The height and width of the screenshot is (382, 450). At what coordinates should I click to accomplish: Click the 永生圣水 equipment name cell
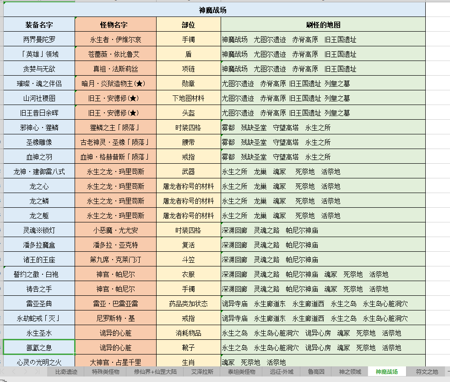click(39, 332)
